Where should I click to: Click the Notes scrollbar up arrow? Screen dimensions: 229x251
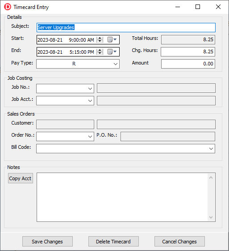[x=211, y=177]
